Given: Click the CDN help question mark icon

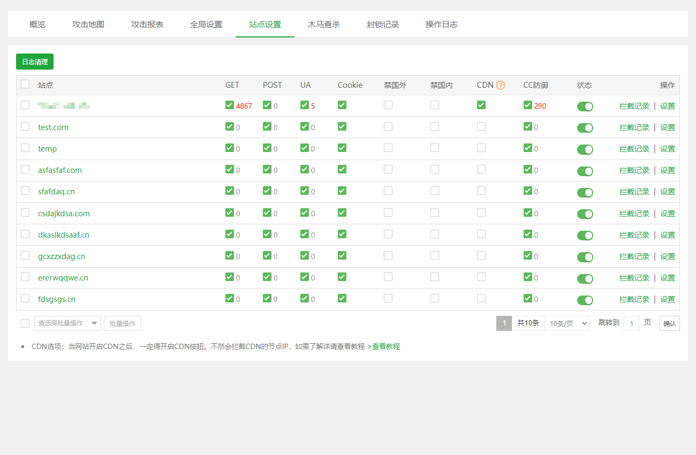Looking at the screenshot, I should point(501,85).
